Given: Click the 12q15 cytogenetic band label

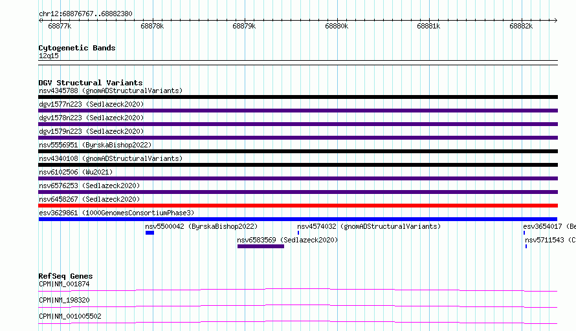Looking at the screenshot, I should (x=49, y=56).
